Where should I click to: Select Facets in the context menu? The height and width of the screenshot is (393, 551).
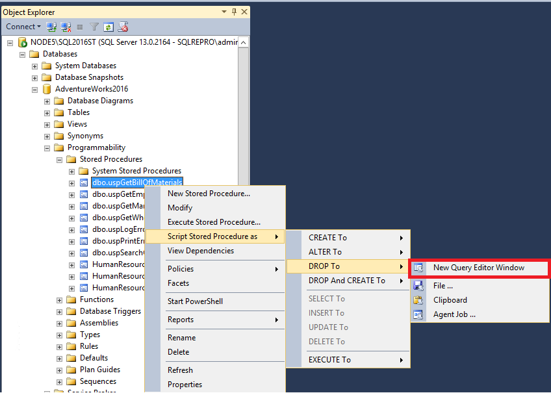(214, 283)
